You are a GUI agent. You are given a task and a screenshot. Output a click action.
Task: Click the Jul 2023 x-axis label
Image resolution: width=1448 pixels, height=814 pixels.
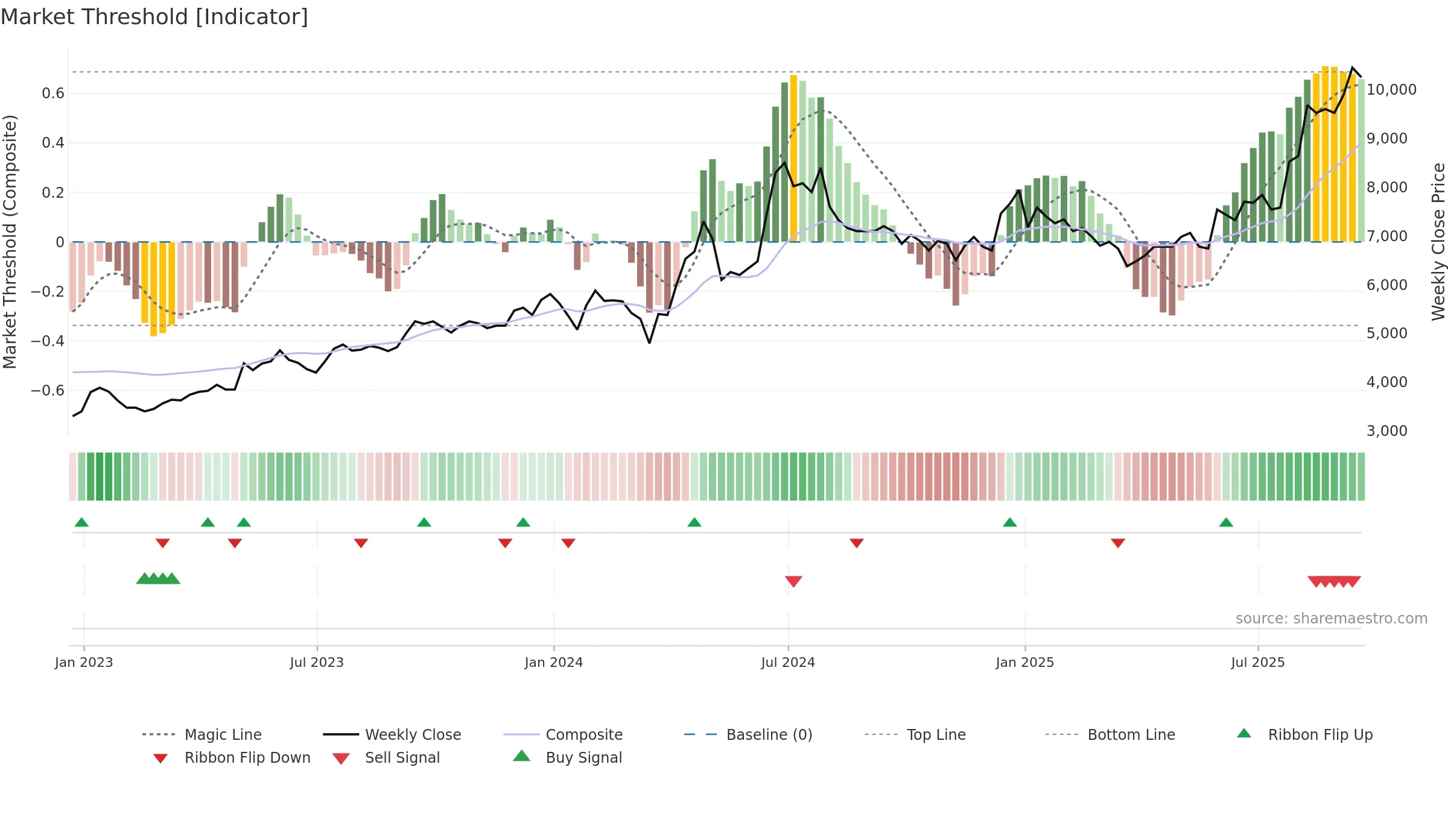(x=317, y=662)
